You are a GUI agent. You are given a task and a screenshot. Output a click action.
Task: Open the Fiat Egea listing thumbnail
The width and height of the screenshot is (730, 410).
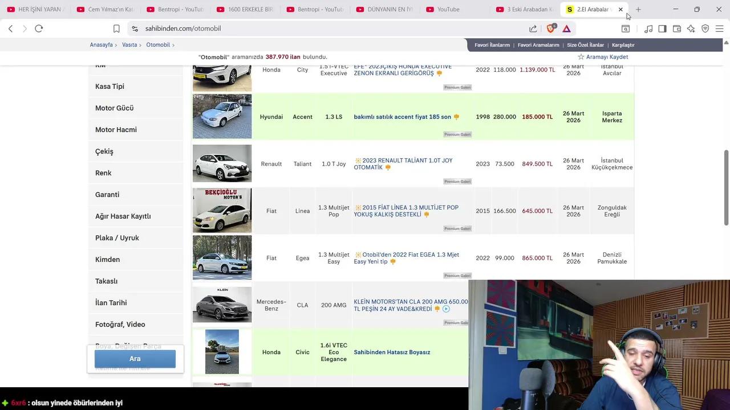[x=222, y=258]
